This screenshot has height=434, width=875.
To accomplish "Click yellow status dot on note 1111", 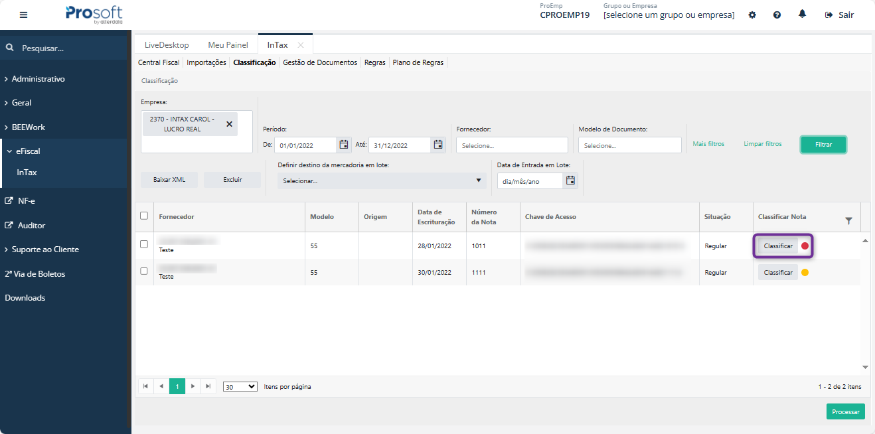I will 805,273.
